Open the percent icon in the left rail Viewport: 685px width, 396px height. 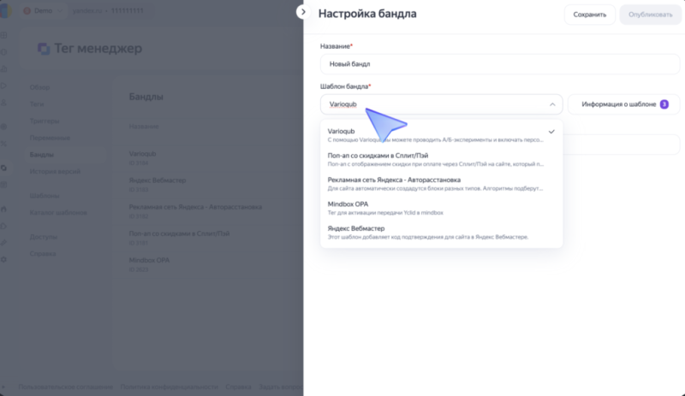pos(4,144)
